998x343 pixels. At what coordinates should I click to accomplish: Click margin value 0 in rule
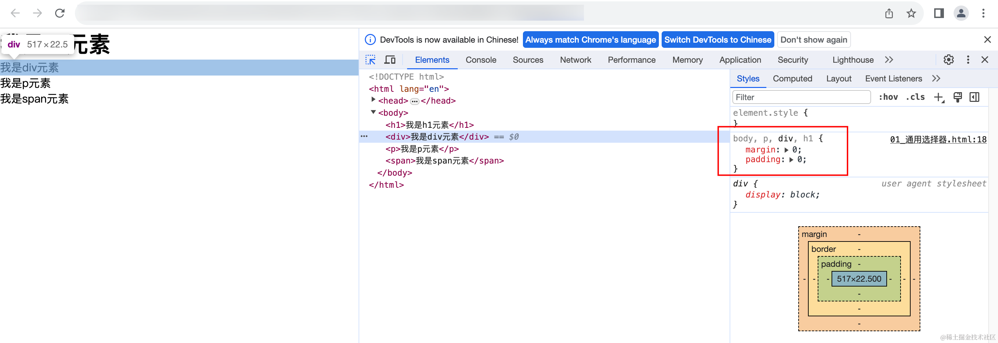click(x=794, y=150)
